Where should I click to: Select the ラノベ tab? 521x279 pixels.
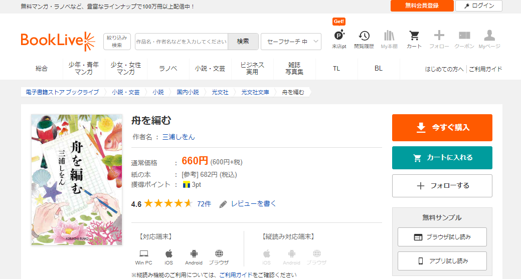168,69
